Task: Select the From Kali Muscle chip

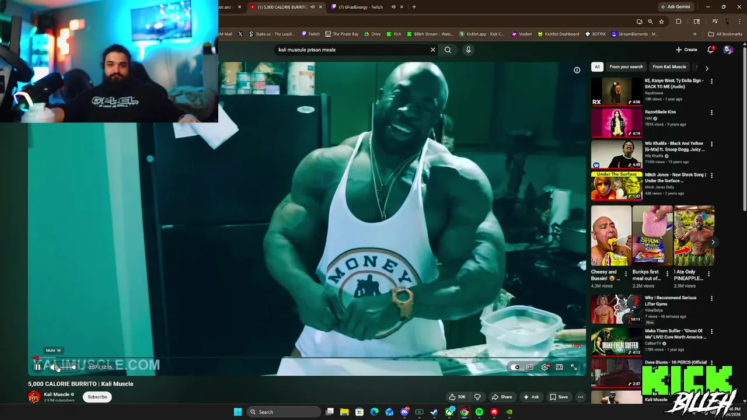Action: [669, 66]
